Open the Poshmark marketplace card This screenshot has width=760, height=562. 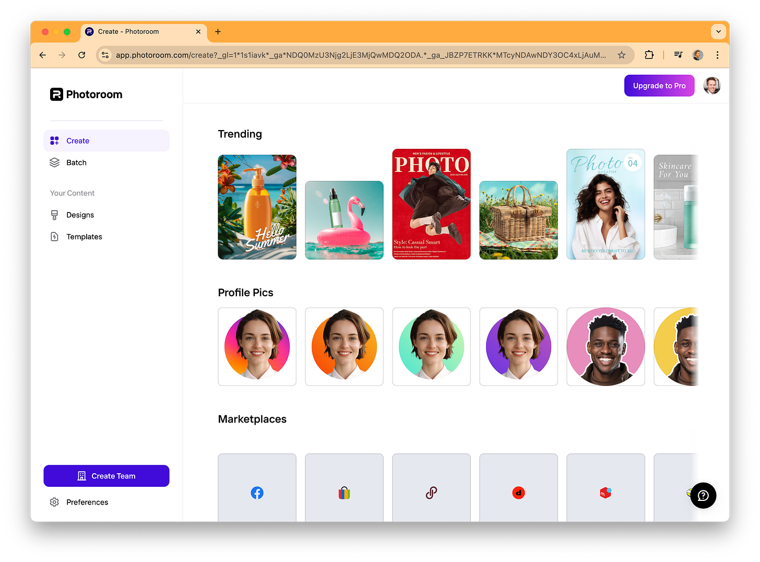(431, 487)
